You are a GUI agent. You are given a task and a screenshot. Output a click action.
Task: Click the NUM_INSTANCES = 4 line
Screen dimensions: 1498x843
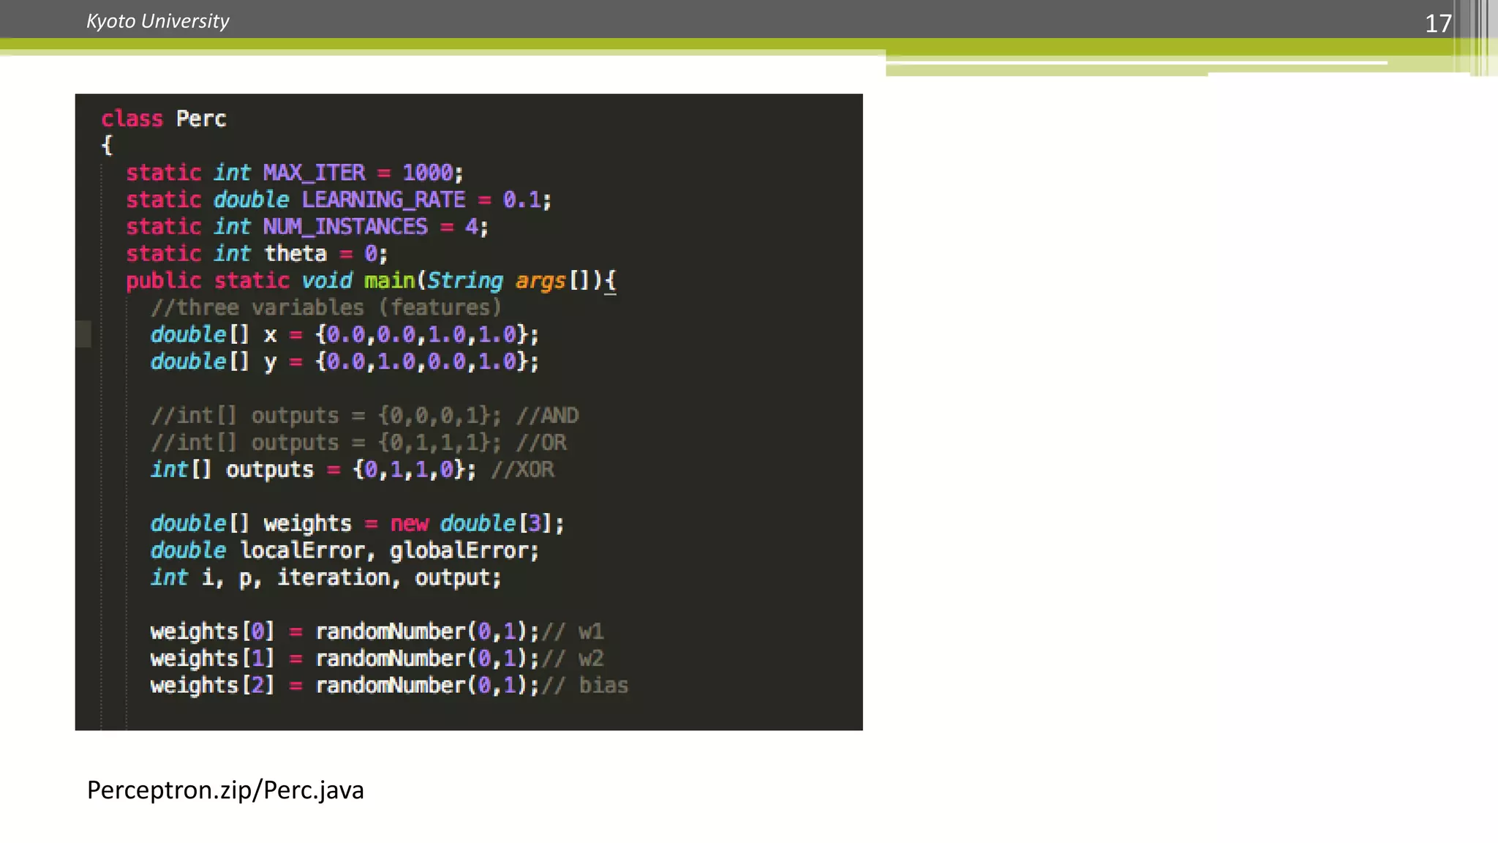click(306, 227)
